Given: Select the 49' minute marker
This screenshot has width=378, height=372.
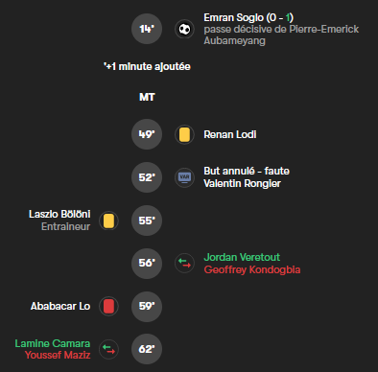Looking at the screenshot, I should pyautogui.click(x=147, y=134).
